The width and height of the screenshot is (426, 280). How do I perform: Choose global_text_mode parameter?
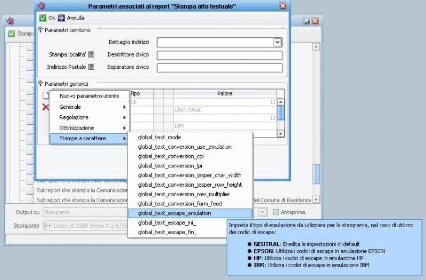(x=190, y=138)
